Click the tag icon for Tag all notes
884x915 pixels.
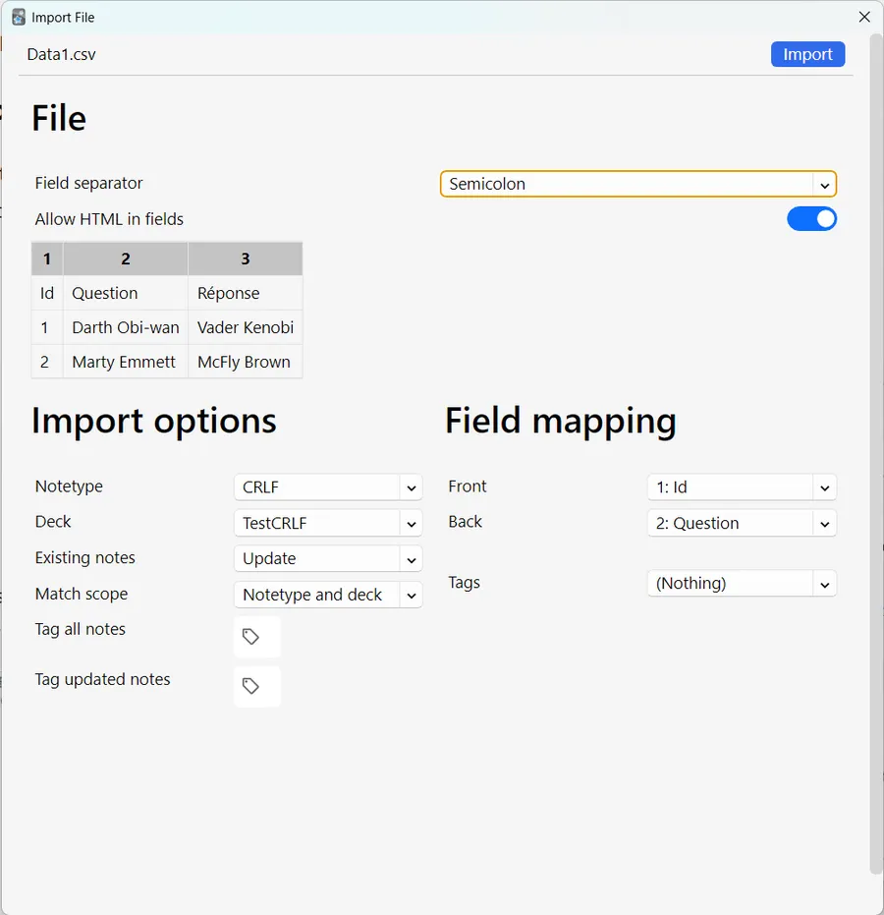click(x=251, y=637)
